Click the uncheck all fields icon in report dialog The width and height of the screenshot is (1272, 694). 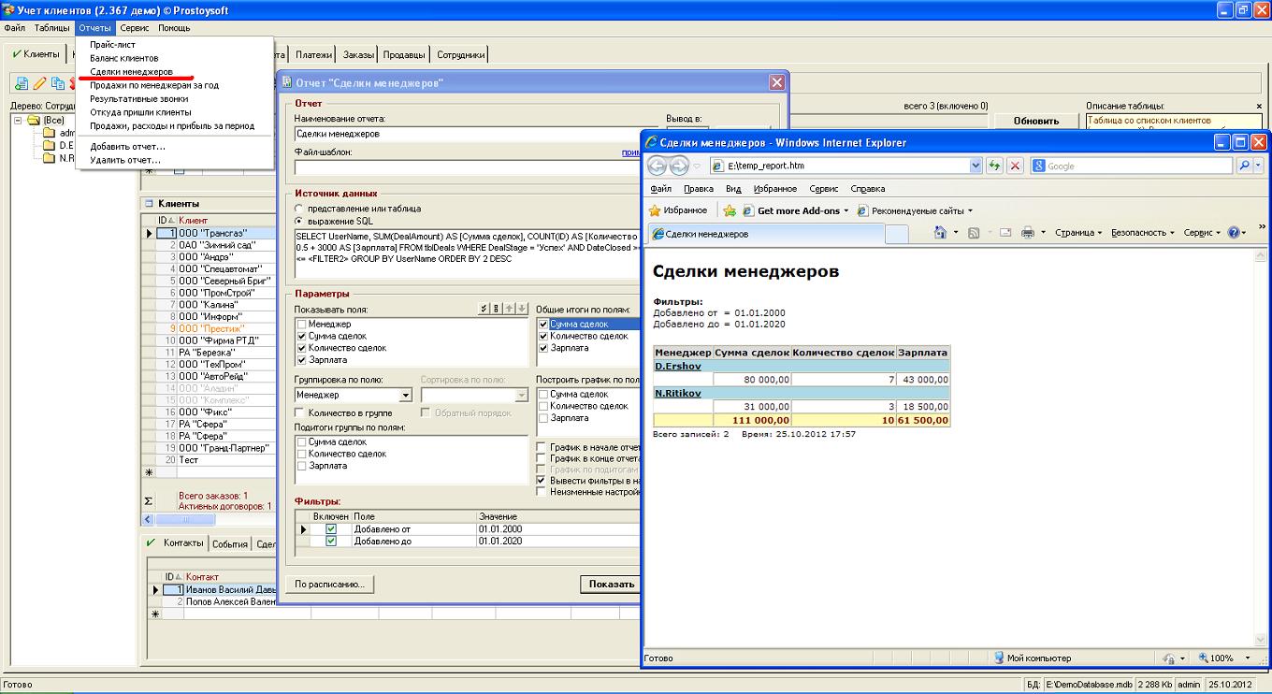[496, 309]
